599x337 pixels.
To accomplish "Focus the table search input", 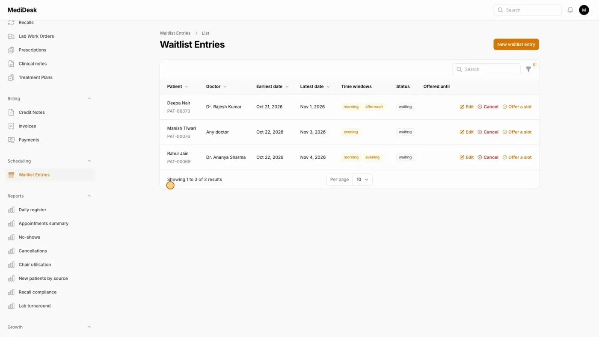I will 486,69.
